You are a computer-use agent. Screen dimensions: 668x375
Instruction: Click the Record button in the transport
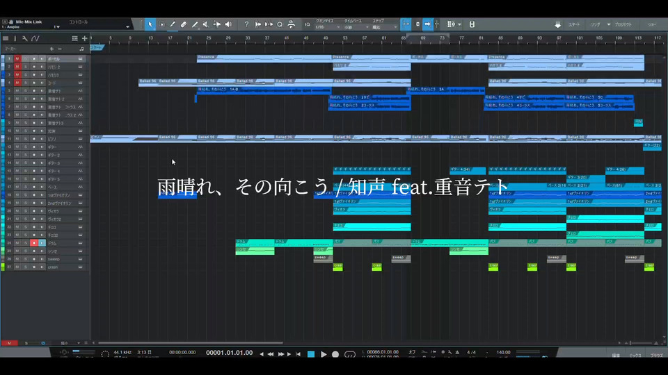click(x=335, y=353)
